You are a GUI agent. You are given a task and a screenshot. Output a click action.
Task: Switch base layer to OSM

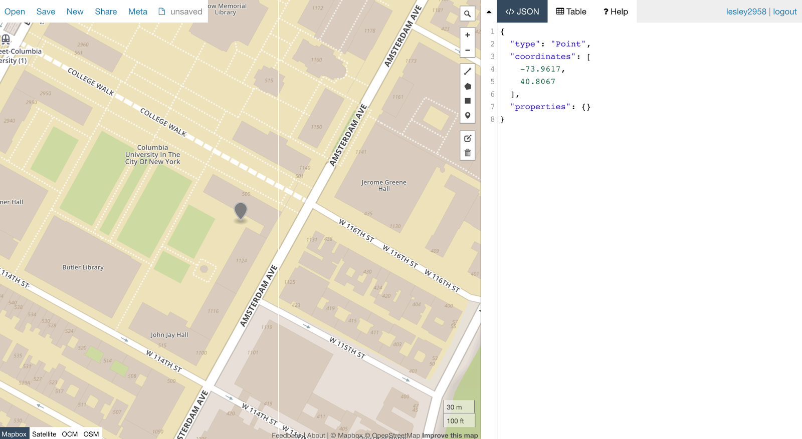91,434
